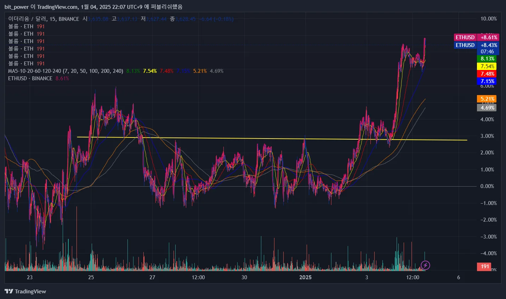Screen dimensions: 506x299
Task: Select the yellow horizontal trend line
Action: click(x=248, y=139)
